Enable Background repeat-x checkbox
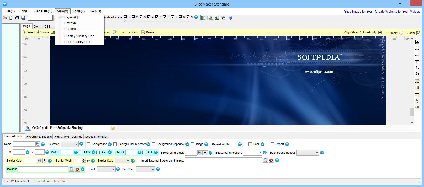Screen dimensions: 424x187 pyautogui.click(x=115, y=144)
